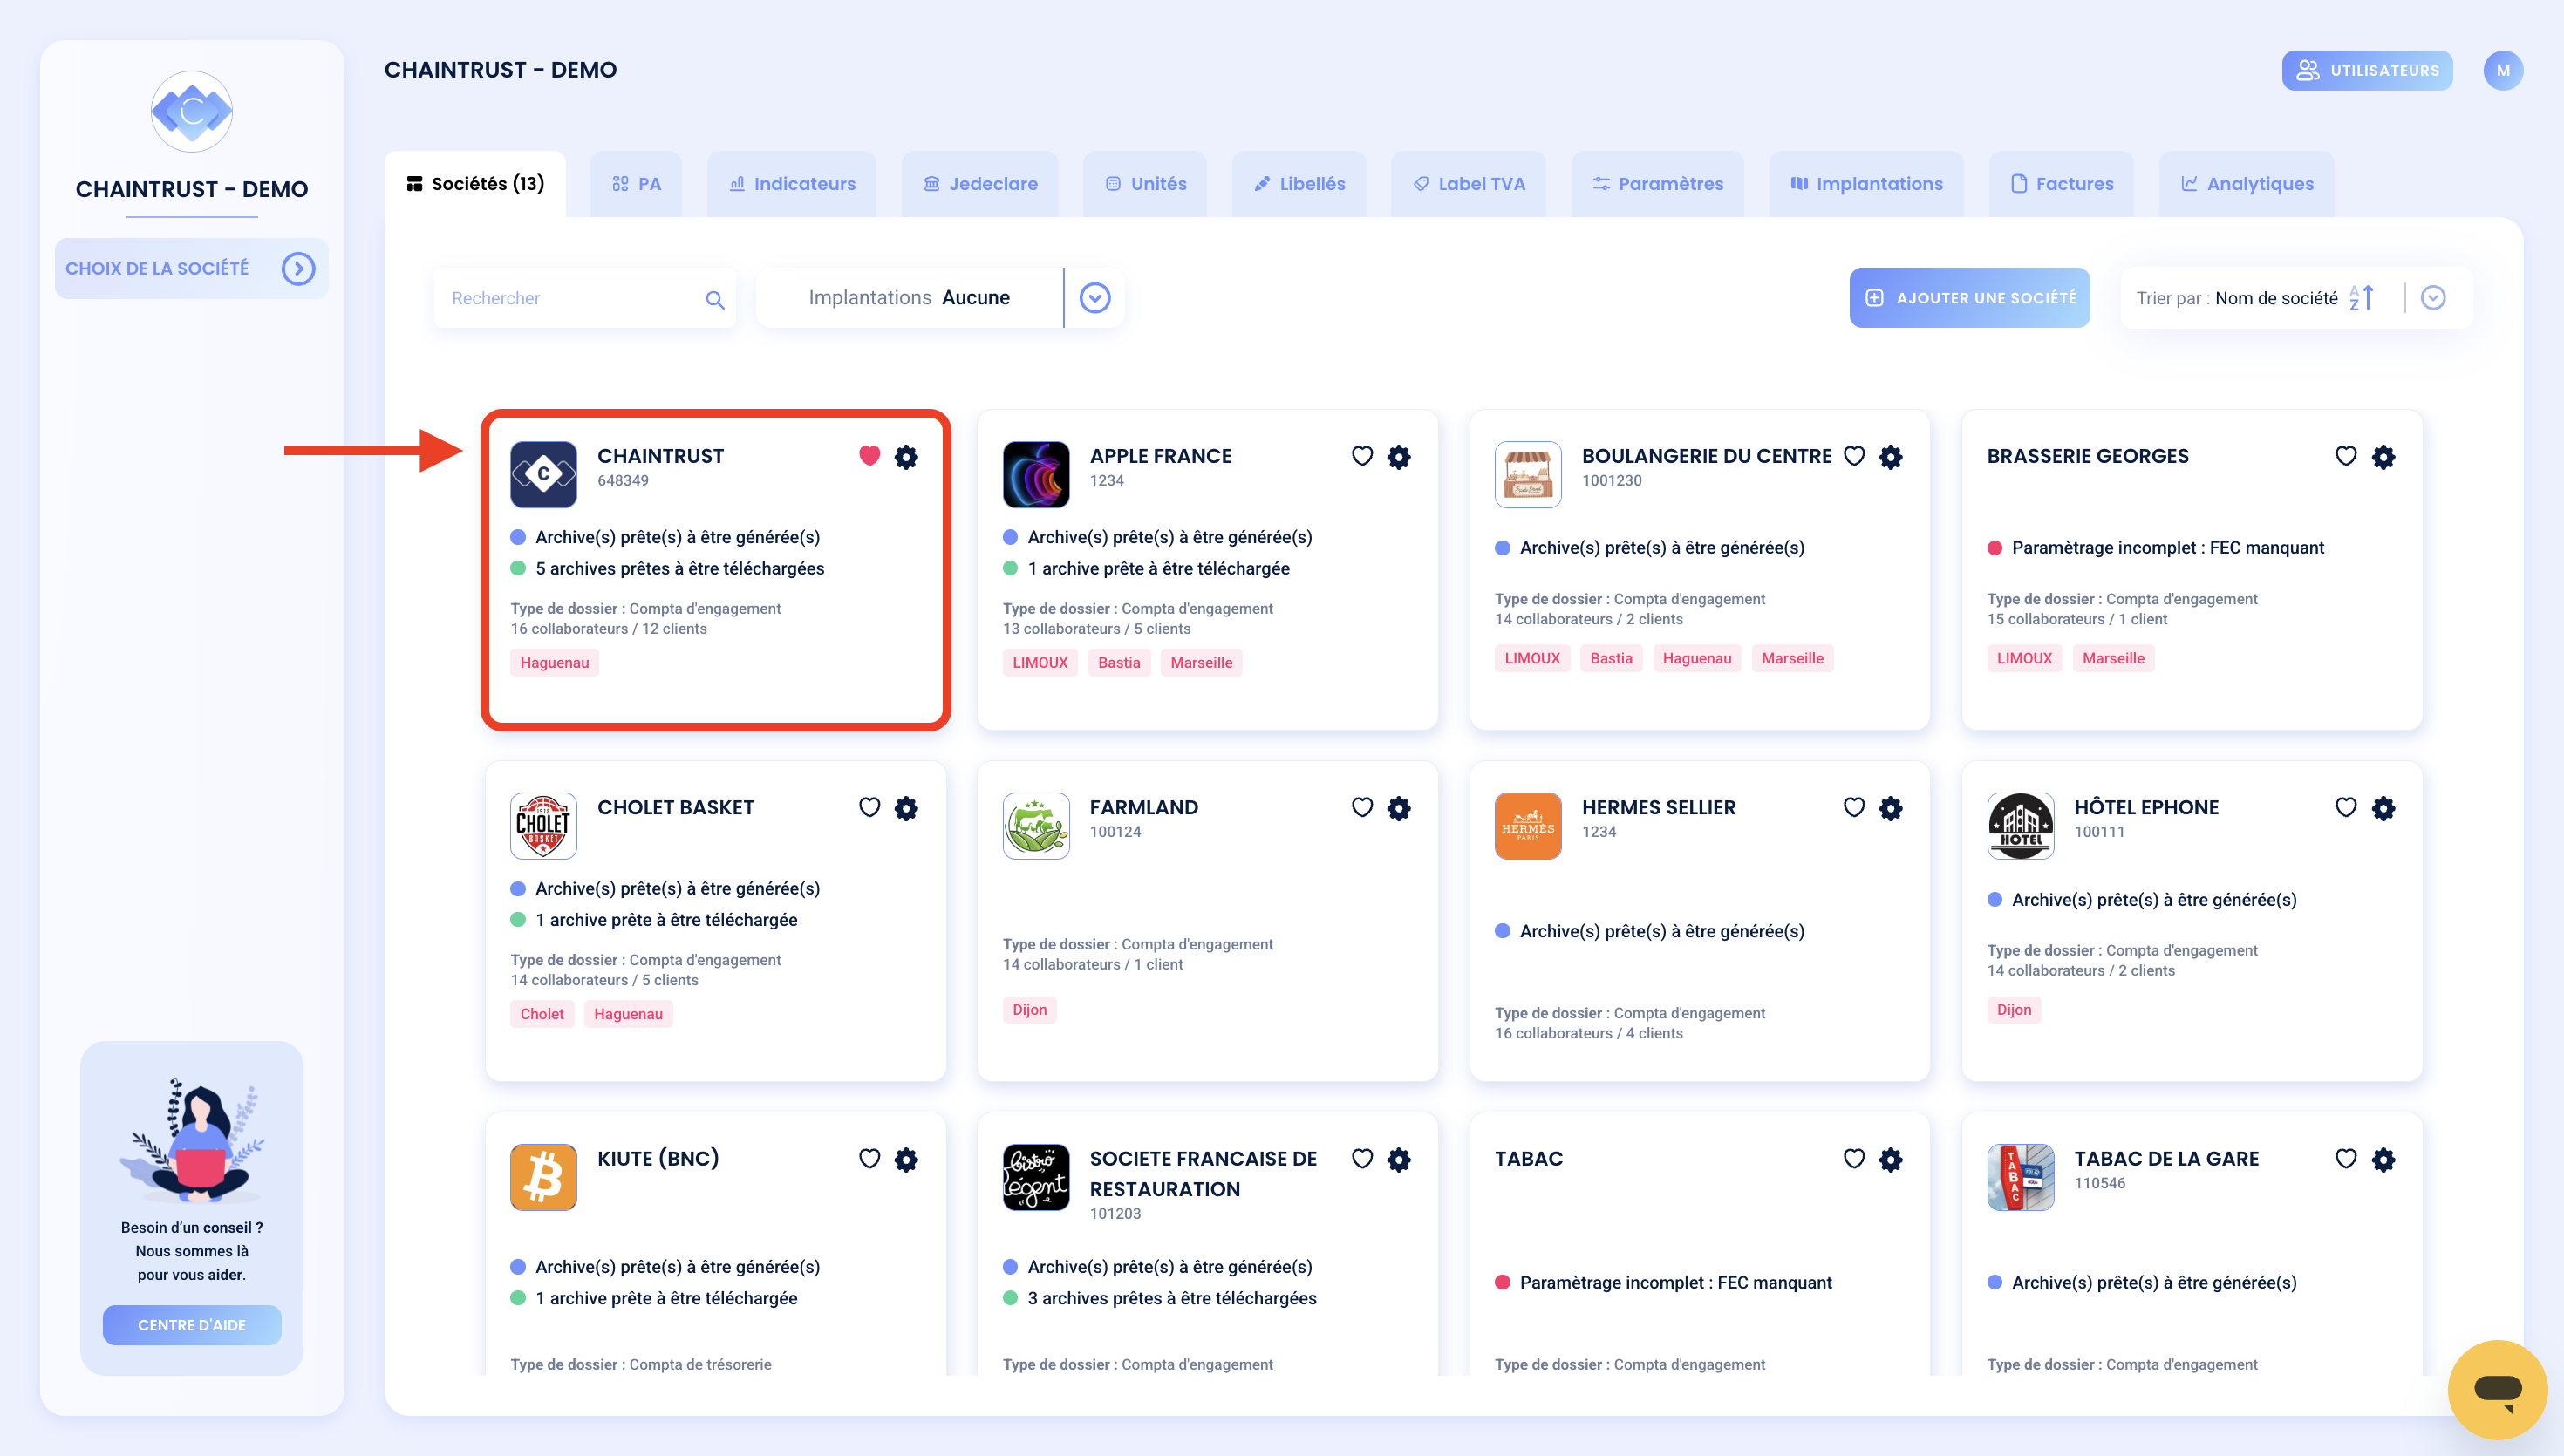Click the Dijon tag on FARMLAND card
Viewport: 2564px width, 1456px height.
(x=1029, y=1009)
